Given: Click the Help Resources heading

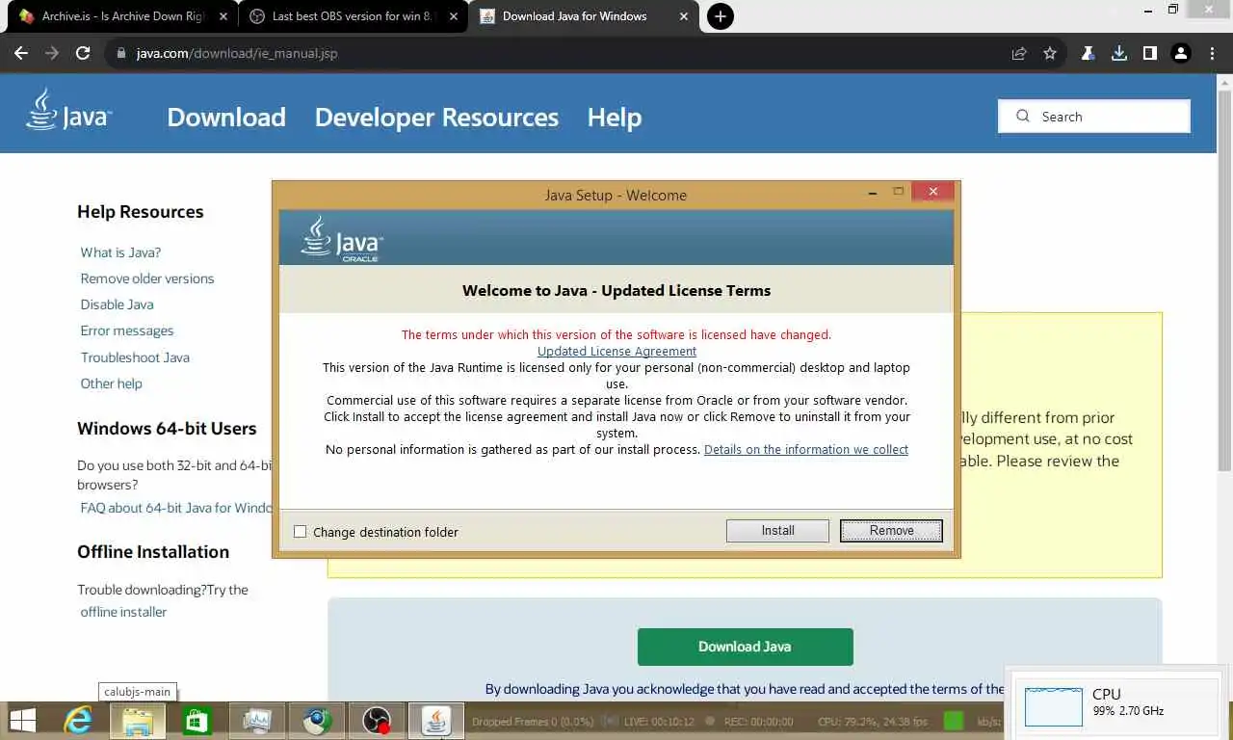Looking at the screenshot, I should point(141,212).
